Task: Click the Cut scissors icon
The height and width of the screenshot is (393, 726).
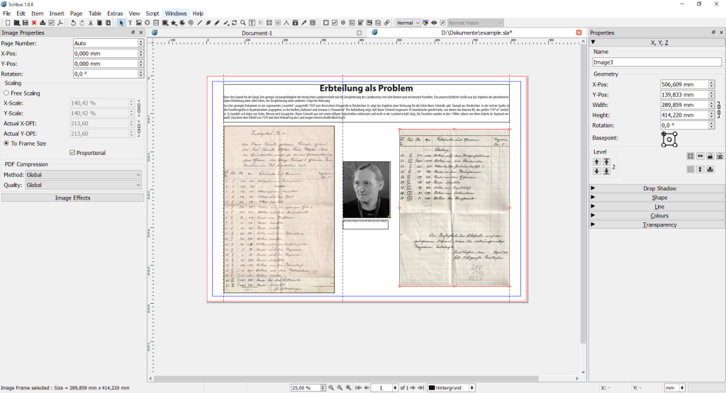Action: pyautogui.click(x=91, y=23)
